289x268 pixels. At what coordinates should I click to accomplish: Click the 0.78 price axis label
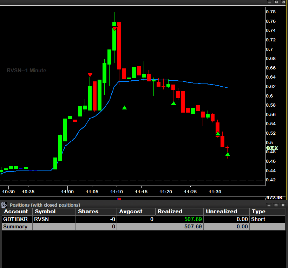point(271,12)
